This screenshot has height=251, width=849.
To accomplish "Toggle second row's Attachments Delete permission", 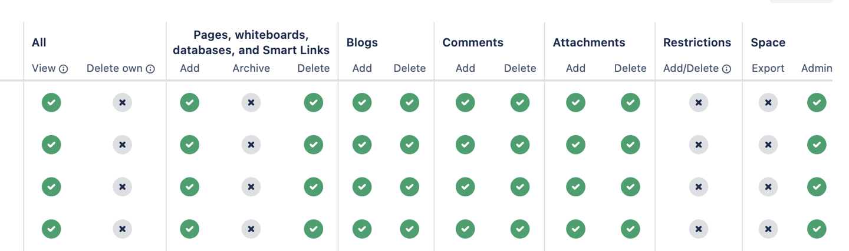I will [630, 144].
